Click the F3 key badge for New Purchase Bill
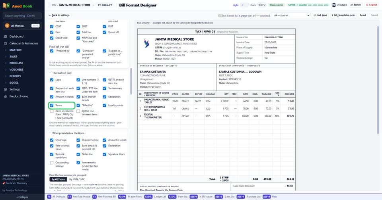This screenshot has width=382, height=200. point(95,196)
